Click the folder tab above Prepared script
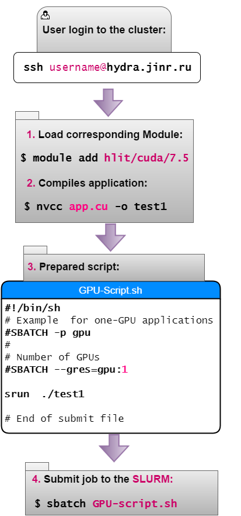This screenshot has height=516, width=241. pos(35,250)
